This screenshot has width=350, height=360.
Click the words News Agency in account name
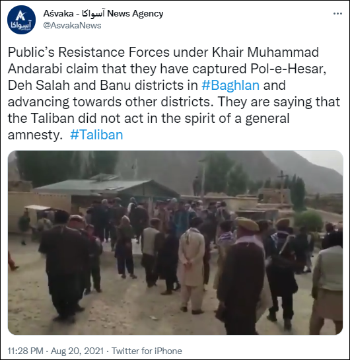click(x=135, y=14)
